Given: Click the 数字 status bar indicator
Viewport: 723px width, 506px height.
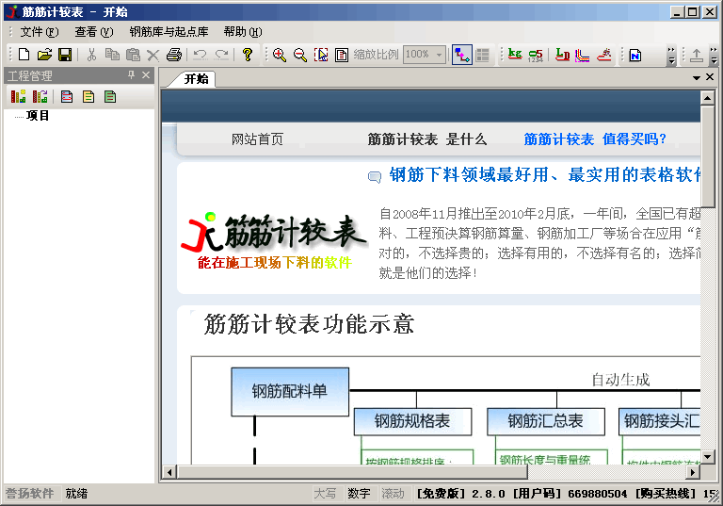Looking at the screenshot, I should [359, 494].
